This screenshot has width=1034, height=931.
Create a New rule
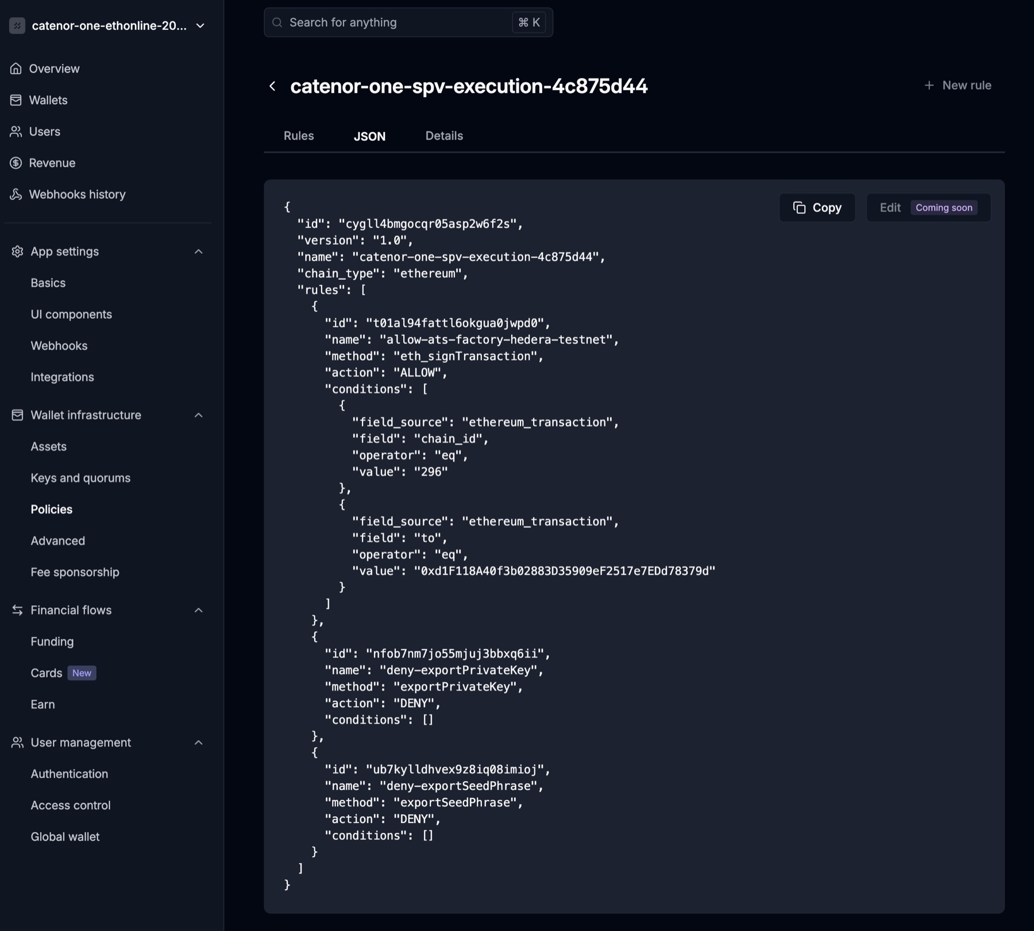[x=958, y=86]
